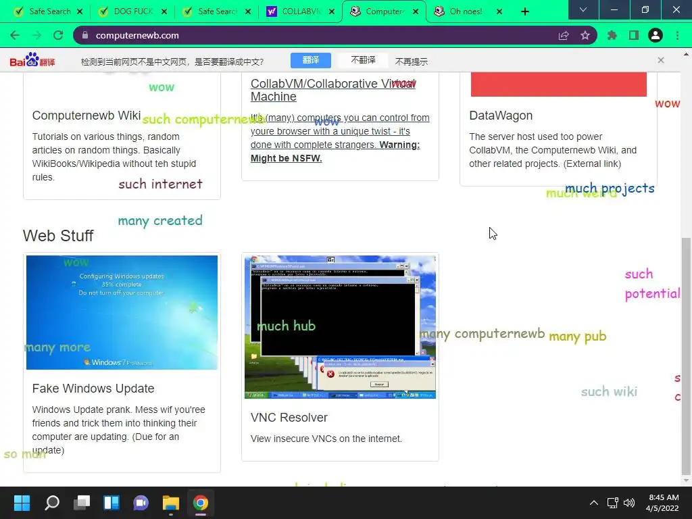
Task: Switch to the DOG FUCK tab
Action: pos(132,11)
